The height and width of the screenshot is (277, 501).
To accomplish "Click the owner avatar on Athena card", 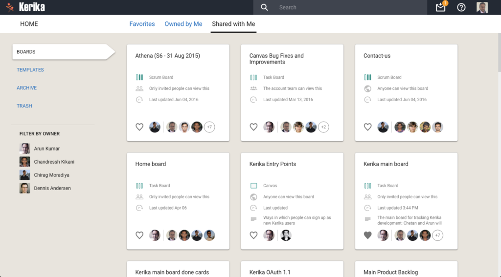I will pos(155,127).
